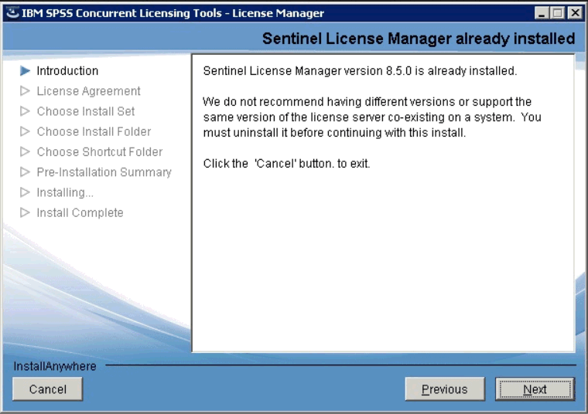
Task: Click the arrow beside Pre-Installation Summary
Action: coord(25,171)
